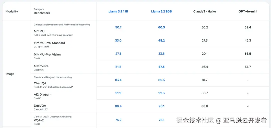271x128 pixels.
Task: Click the Llama 3.2 90B column header
Action: [x=161, y=12]
